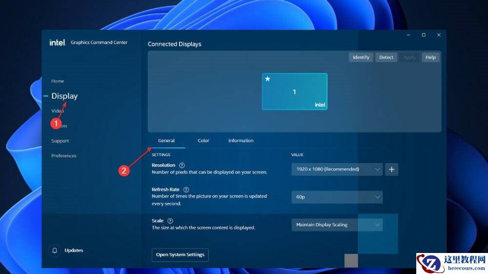Open Video section in sidebar
Viewport: 488px width, 274px height.
pos(57,111)
